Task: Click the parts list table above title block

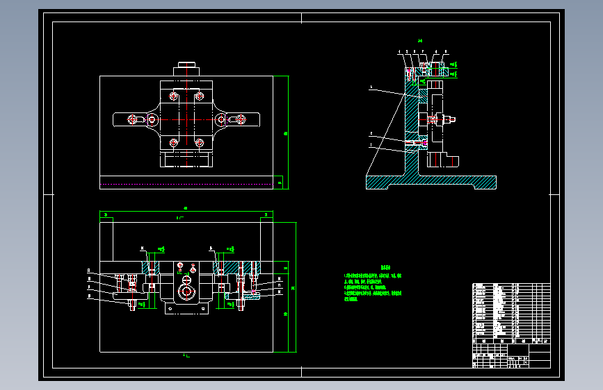Action: (x=511, y=314)
